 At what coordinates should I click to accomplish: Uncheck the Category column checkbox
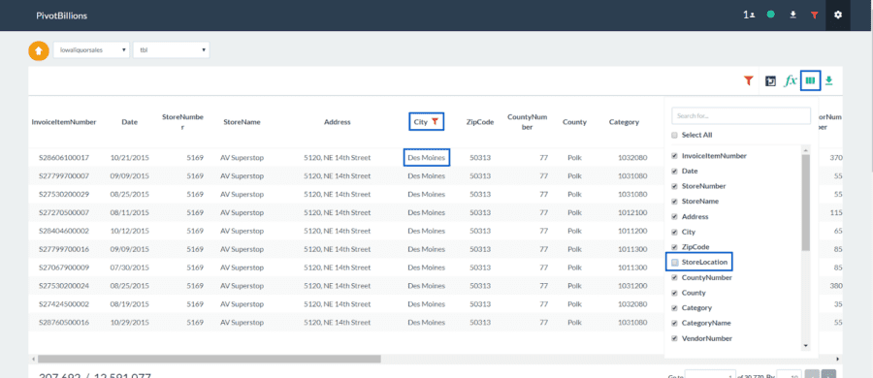pos(675,307)
